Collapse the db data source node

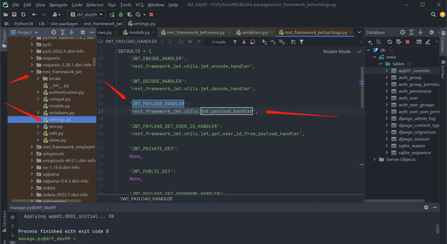[x=369, y=50]
